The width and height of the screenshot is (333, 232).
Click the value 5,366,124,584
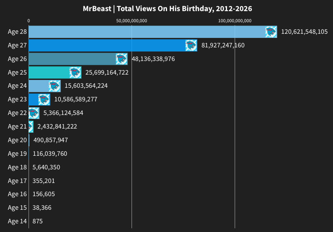click(x=63, y=113)
